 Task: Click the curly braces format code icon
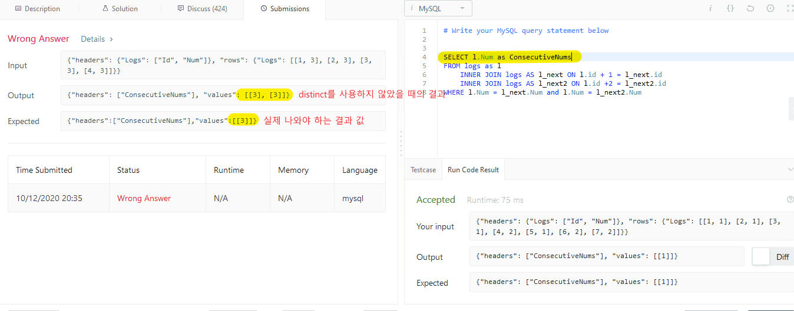click(x=730, y=8)
